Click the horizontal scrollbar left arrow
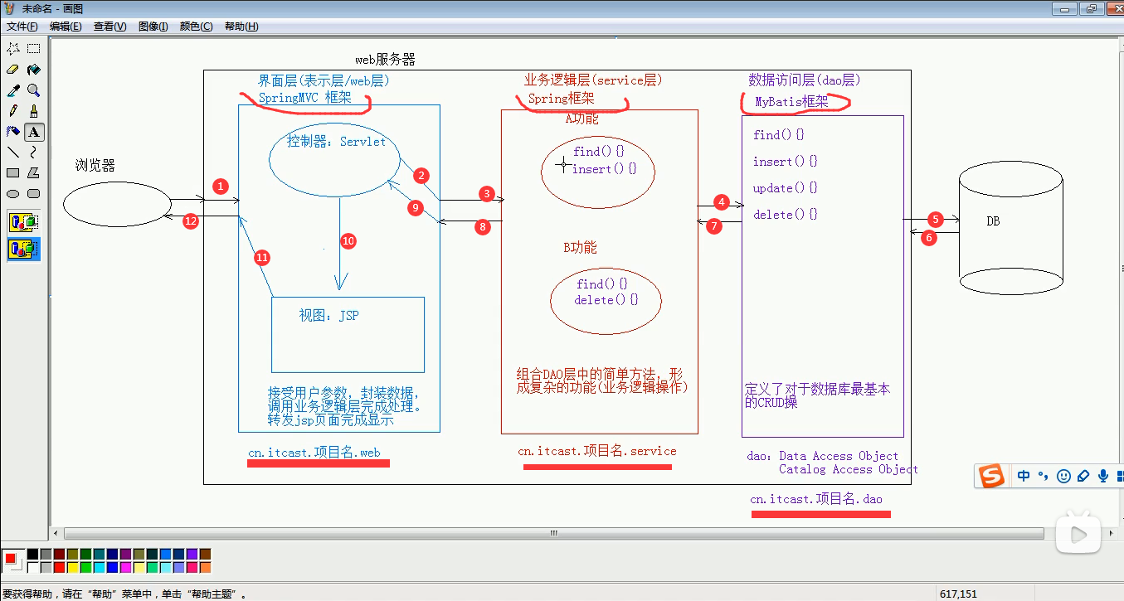1124x601 pixels. click(x=56, y=533)
